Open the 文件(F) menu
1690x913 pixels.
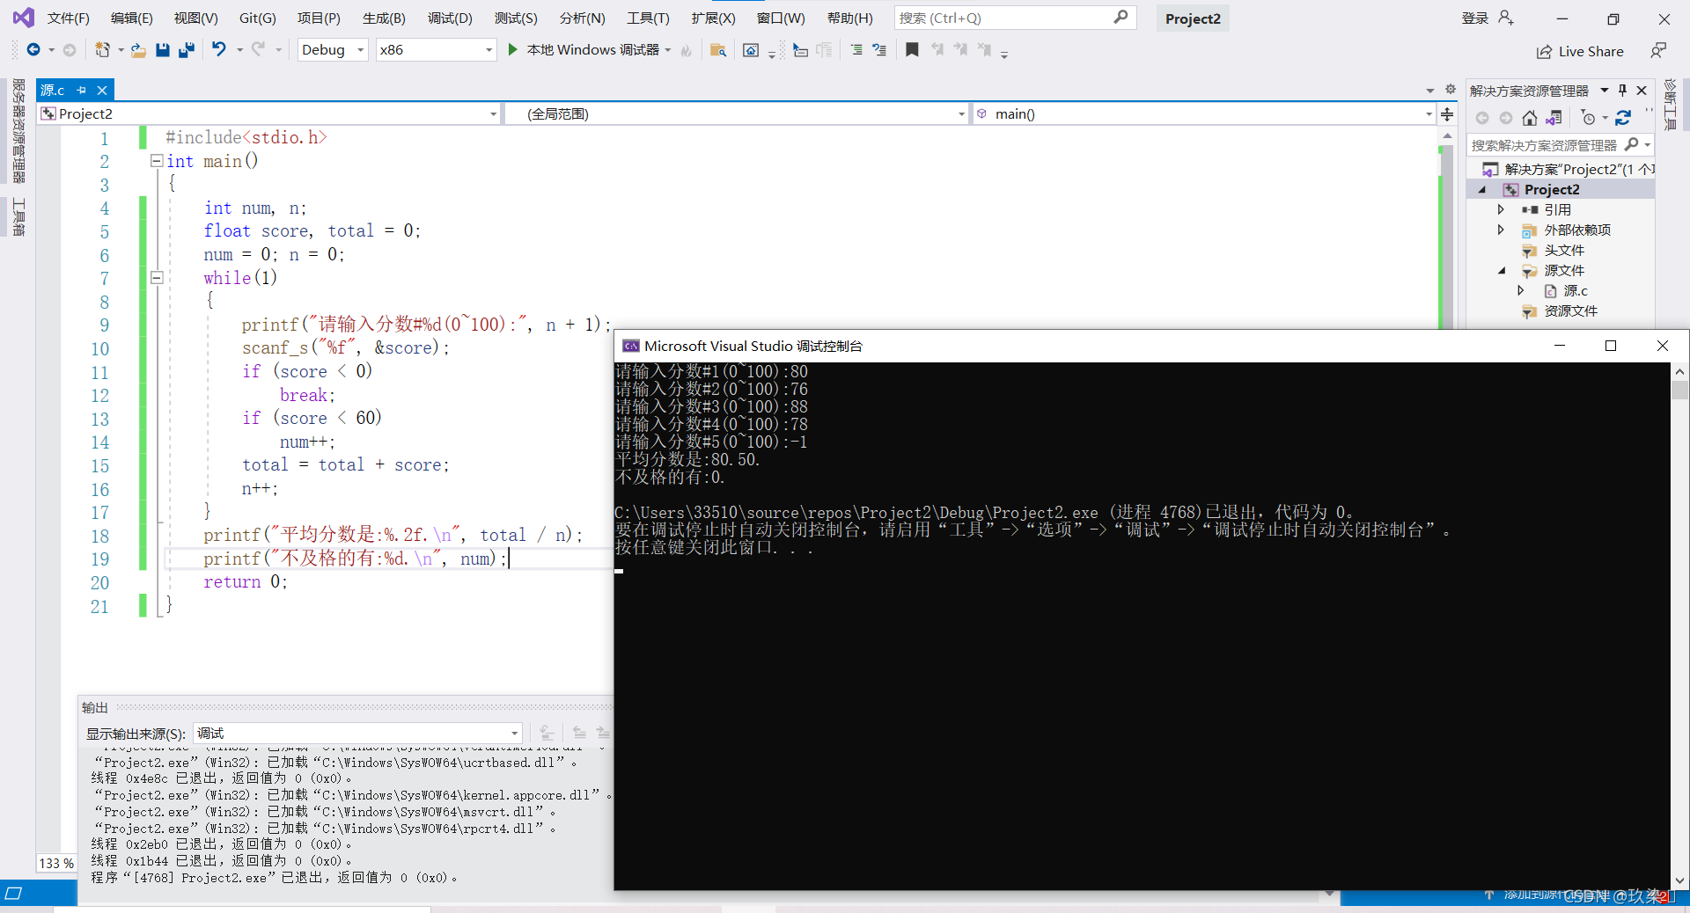tap(68, 18)
